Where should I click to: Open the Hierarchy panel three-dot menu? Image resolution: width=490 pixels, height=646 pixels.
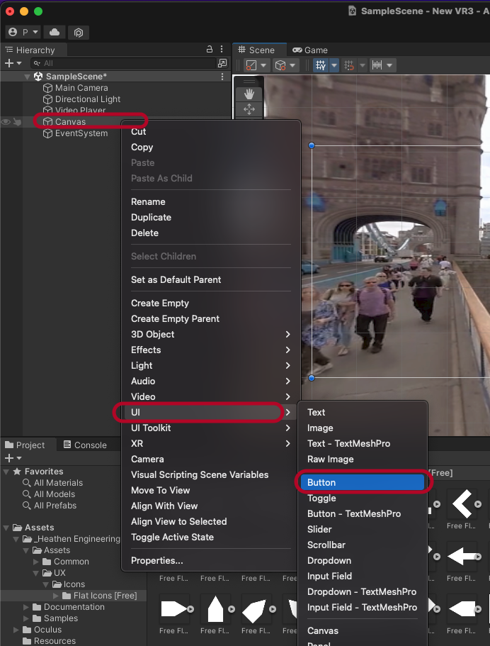tap(222, 50)
